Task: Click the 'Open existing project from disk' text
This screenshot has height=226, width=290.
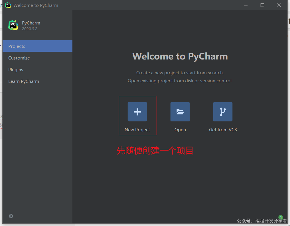Action: [180, 81]
